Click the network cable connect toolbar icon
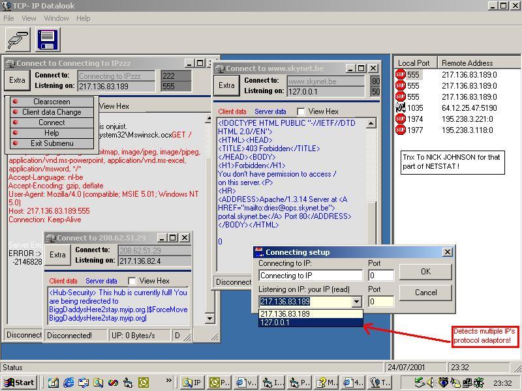Screen dimensions: 522x391 tap(18, 40)
